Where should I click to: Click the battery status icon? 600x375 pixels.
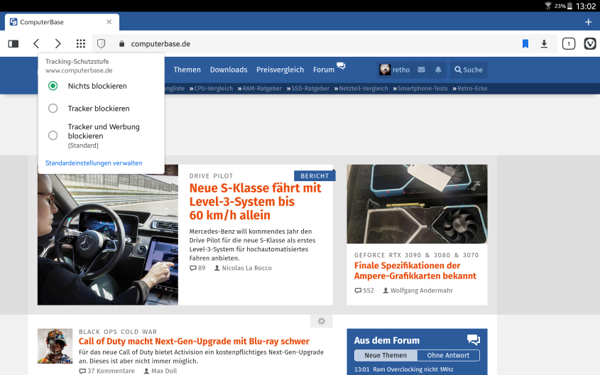pos(569,6)
